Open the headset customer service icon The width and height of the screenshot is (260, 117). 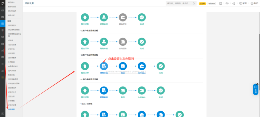(x=234, y=3)
